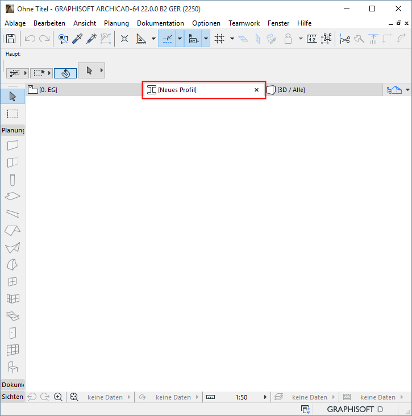The image size is (412, 416).
Task: Select the Door tool in toolbox
Action: 13,333
